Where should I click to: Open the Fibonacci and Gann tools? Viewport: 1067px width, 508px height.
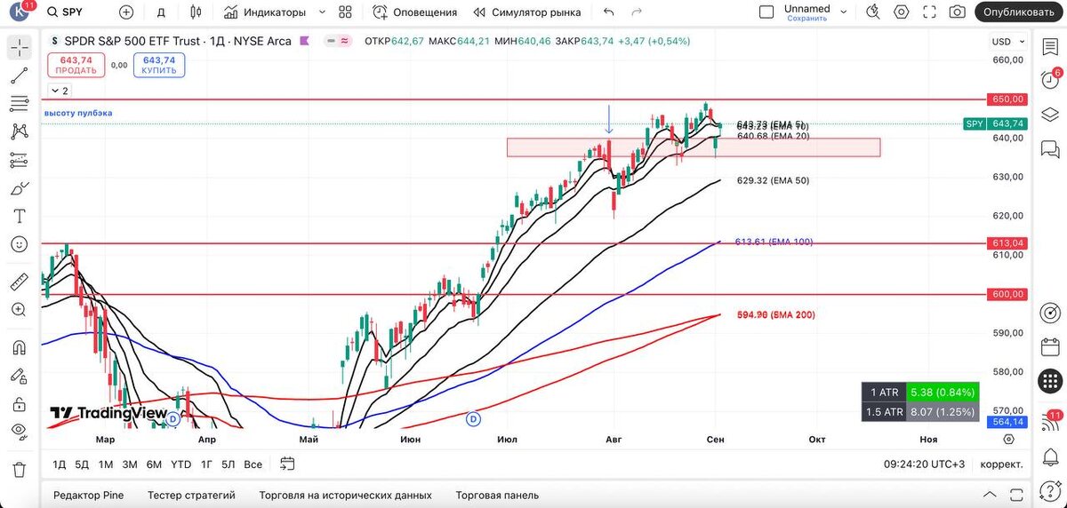(19, 104)
